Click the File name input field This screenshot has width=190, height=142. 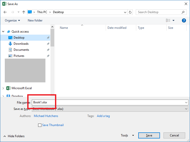coord(108,102)
